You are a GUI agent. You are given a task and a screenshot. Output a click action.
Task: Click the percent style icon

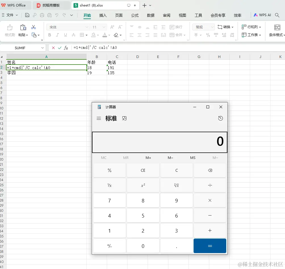click(x=208, y=35)
